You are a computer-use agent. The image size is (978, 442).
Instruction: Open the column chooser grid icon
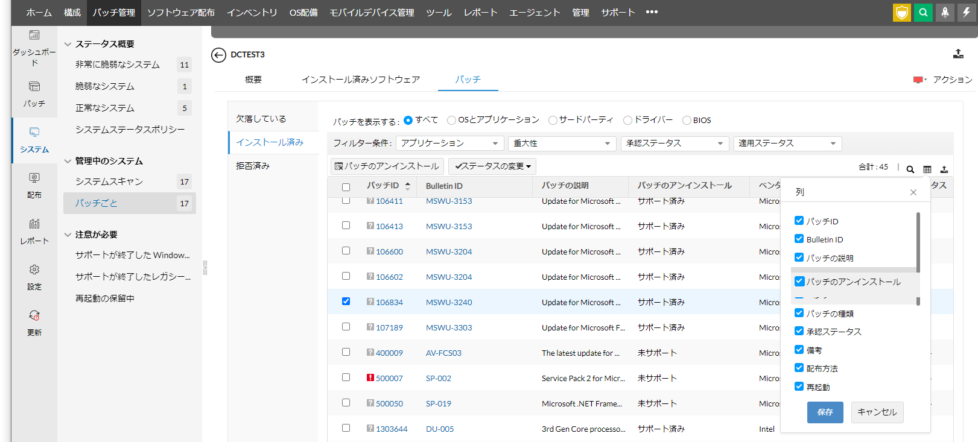(x=927, y=169)
